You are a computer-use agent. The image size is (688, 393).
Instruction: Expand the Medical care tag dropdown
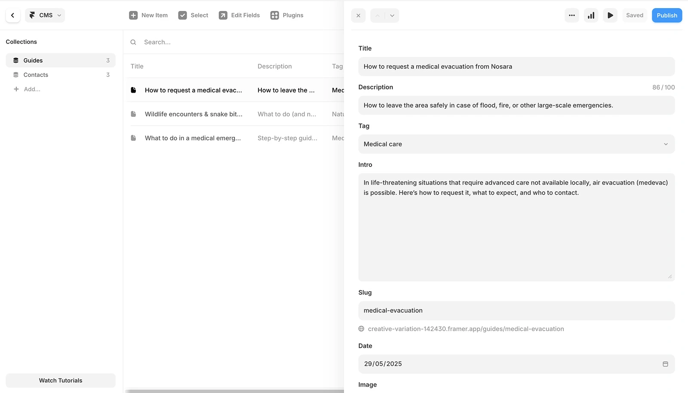click(516, 144)
